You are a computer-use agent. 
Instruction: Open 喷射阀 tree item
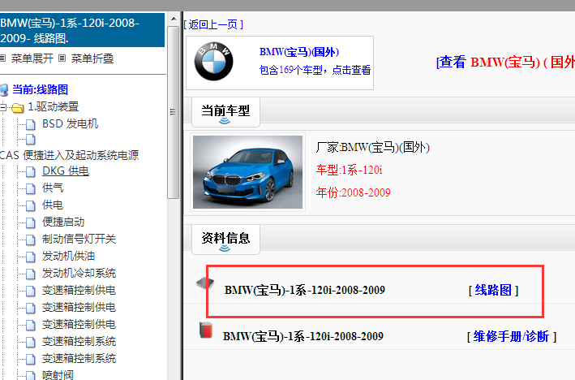click(58, 374)
